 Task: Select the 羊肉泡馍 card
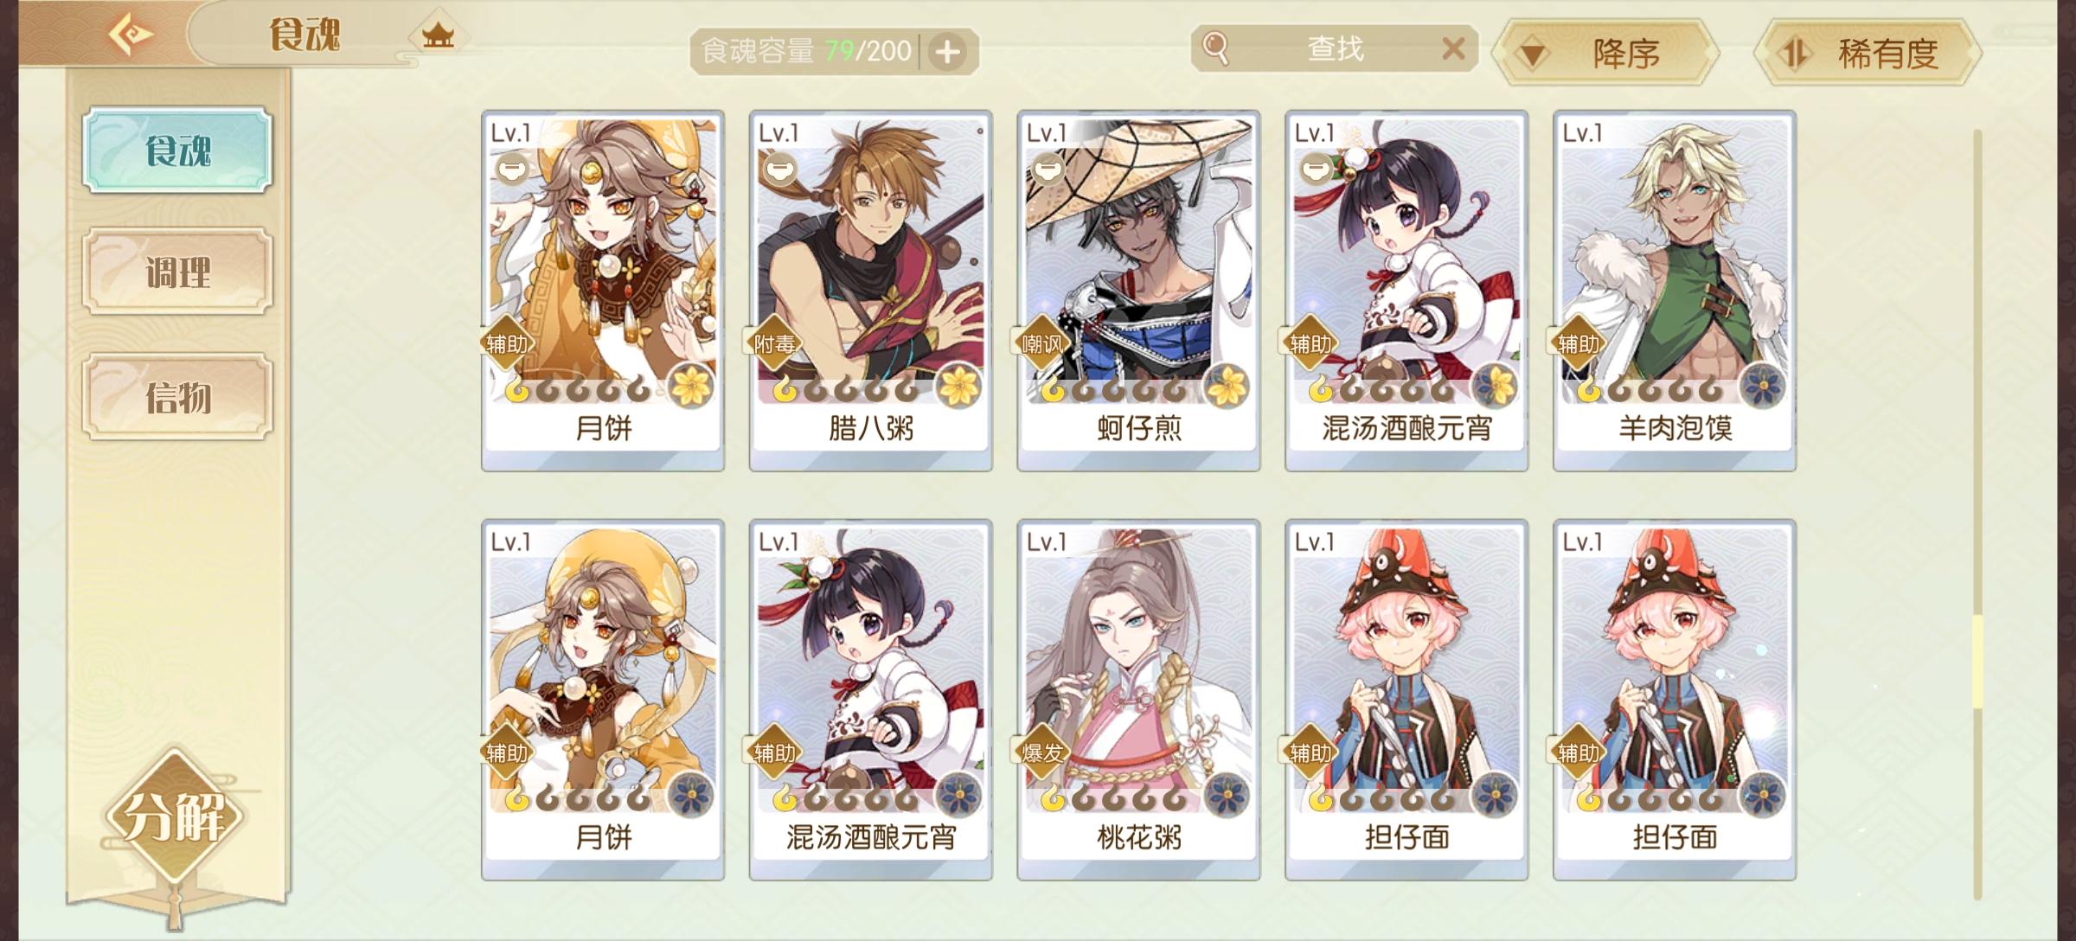pos(1675,291)
